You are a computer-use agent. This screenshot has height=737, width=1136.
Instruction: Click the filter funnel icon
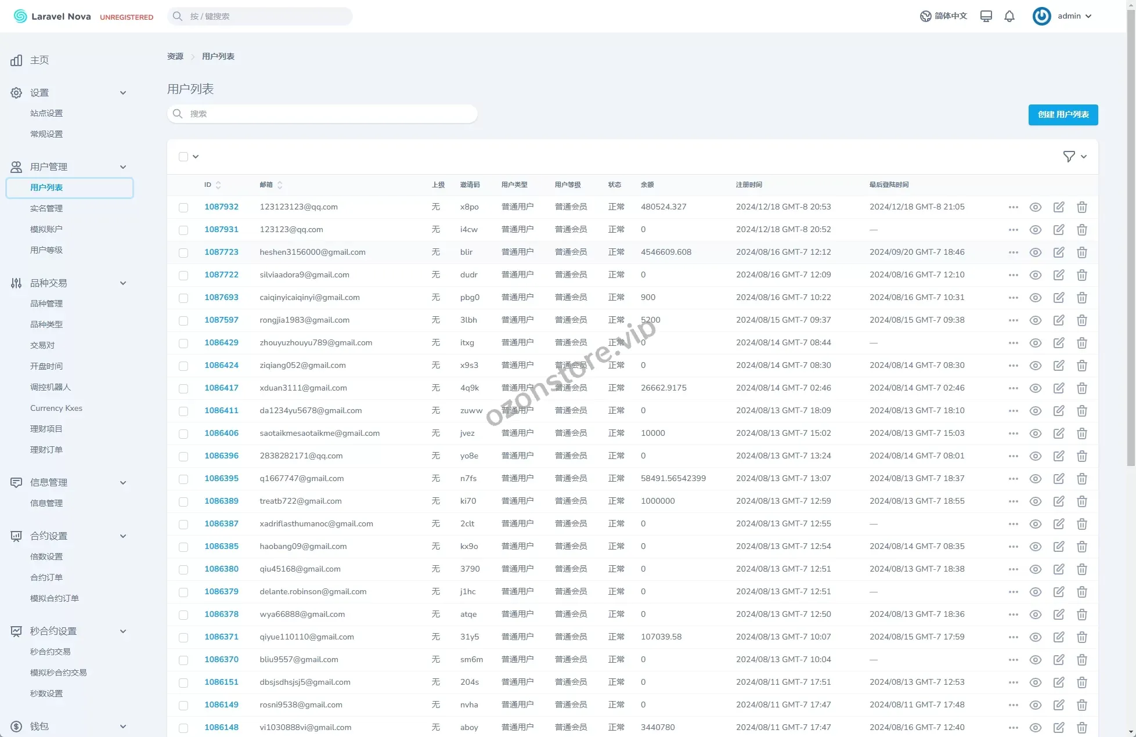pyautogui.click(x=1069, y=157)
